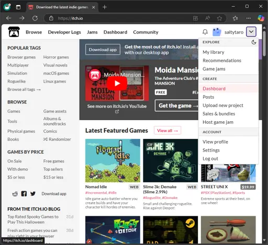Collapse the saltytaro account dropdown arrow

click(x=251, y=32)
